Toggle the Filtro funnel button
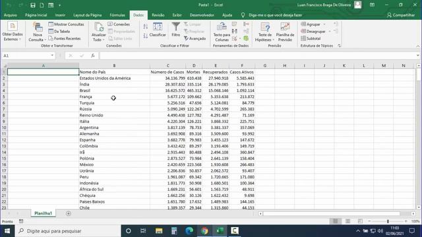This screenshot has height=237, width=422. 176,30
